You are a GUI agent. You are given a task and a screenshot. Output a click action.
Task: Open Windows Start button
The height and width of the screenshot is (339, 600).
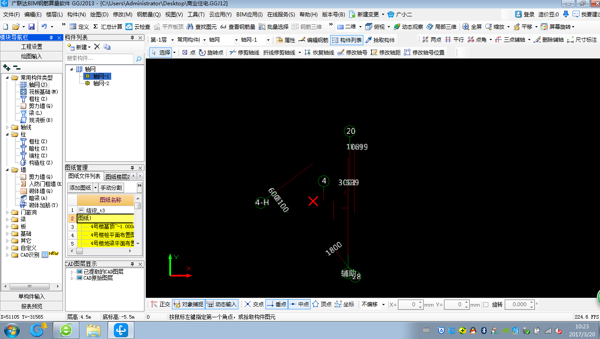(x=11, y=330)
